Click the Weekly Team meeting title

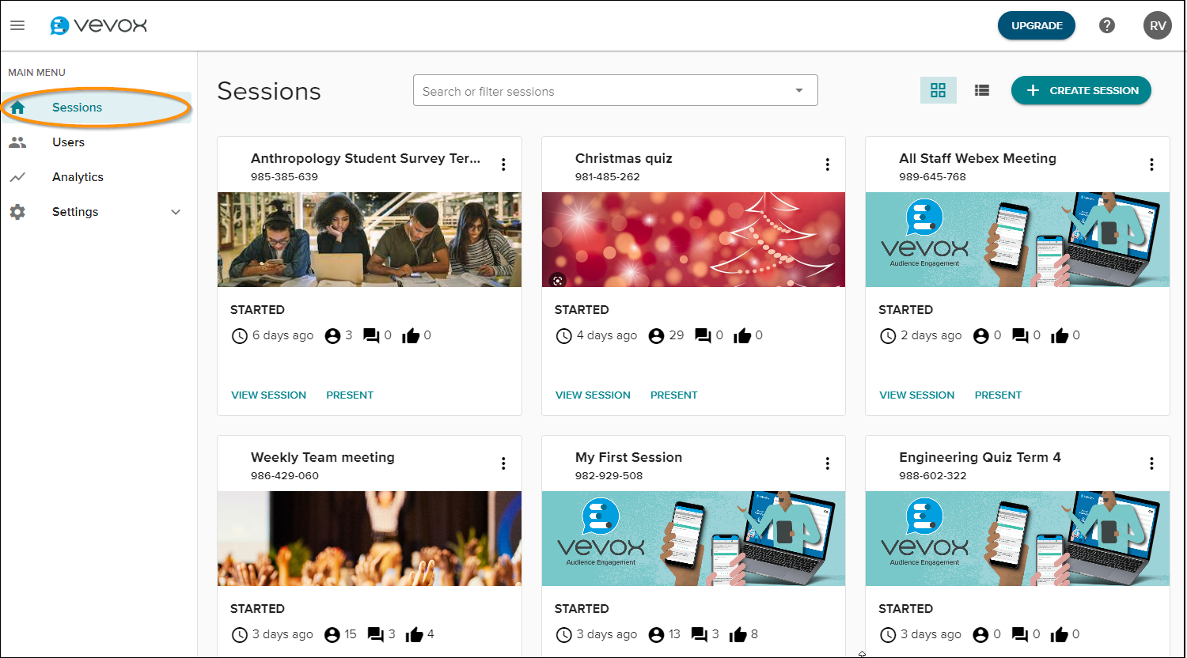pos(323,457)
